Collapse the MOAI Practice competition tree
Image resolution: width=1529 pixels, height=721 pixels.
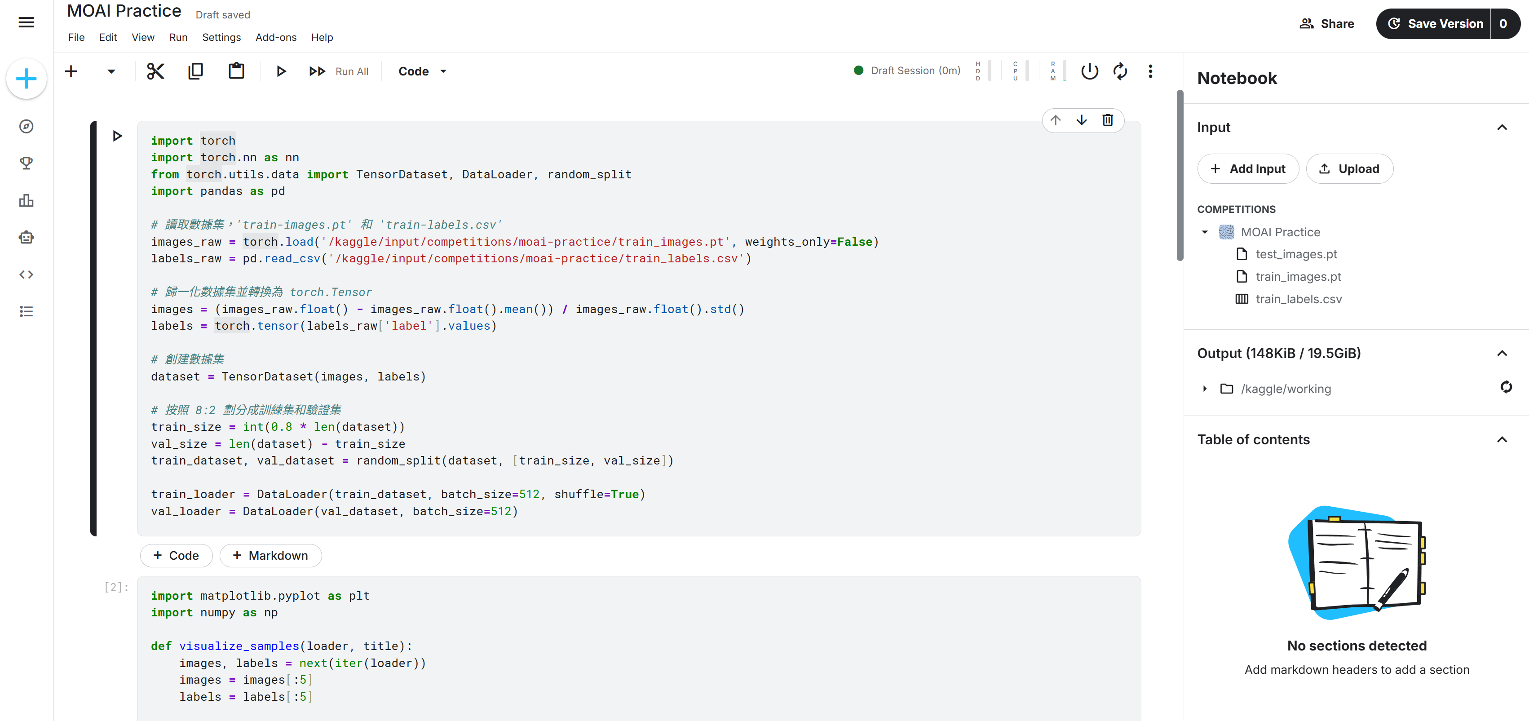pos(1204,232)
